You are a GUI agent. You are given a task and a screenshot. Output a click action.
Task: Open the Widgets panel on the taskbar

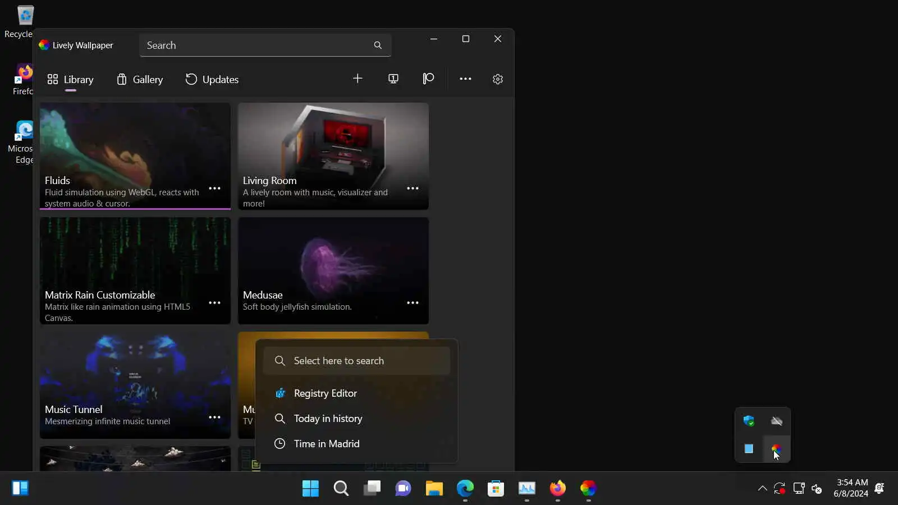[x=20, y=488]
